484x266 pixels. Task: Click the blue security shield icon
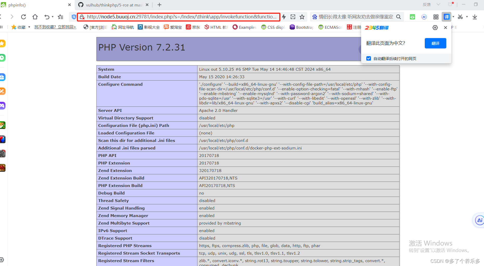74,17
